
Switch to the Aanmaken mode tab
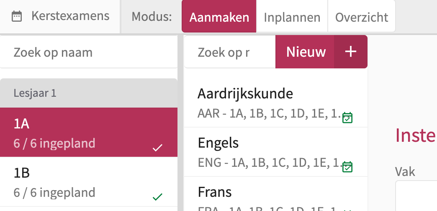click(x=219, y=17)
